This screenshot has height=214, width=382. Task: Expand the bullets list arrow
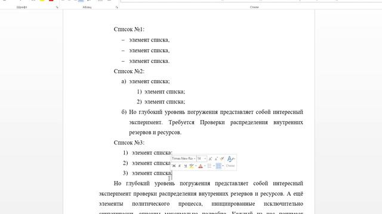click(214, 166)
